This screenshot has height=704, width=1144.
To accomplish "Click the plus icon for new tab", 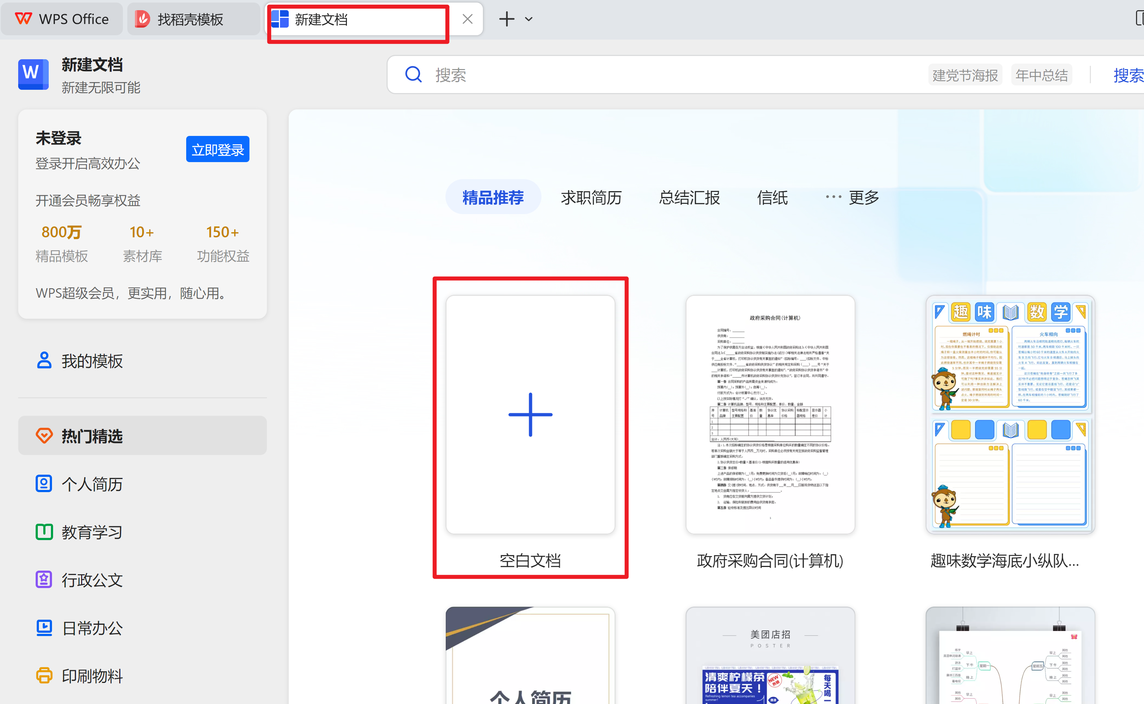I will pos(506,19).
